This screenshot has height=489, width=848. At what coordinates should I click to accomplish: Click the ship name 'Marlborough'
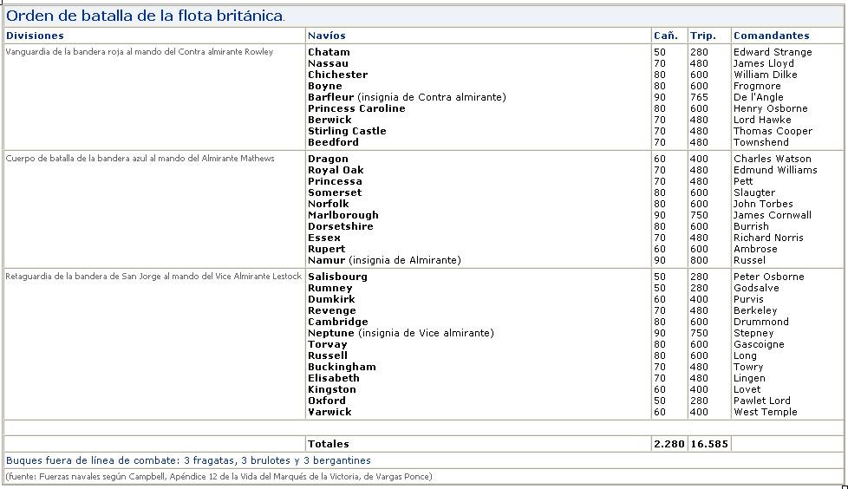342,215
